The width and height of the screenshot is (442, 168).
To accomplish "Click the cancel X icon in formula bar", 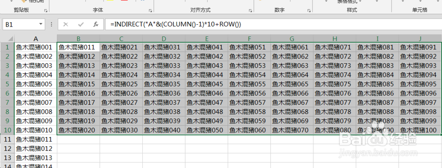I will point(66,24).
